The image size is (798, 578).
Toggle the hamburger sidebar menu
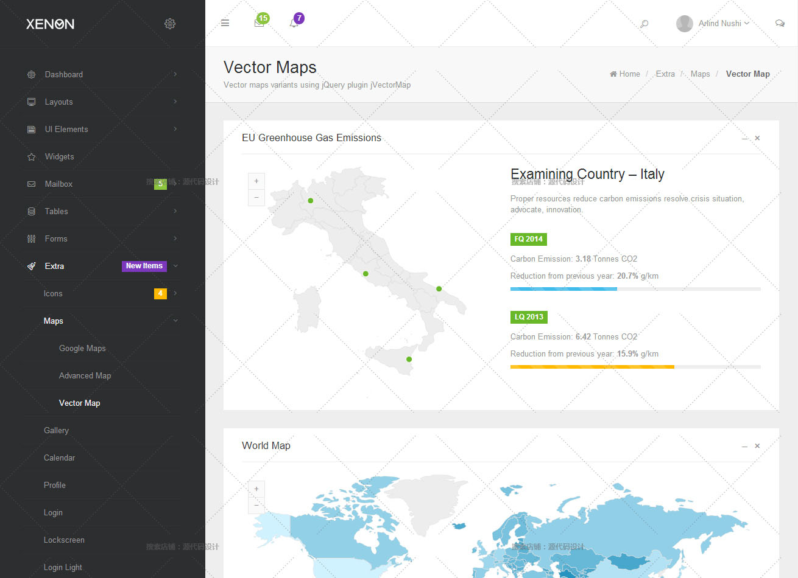(225, 23)
